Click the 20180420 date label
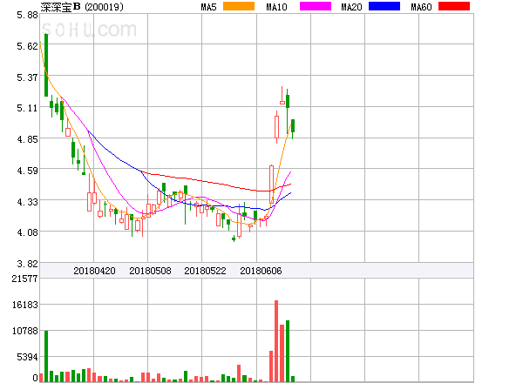The height and width of the screenshot is (383, 523). (x=94, y=271)
